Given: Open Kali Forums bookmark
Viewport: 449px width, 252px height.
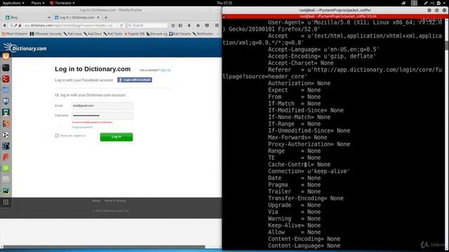Looking at the screenshot, I should tap(180, 34).
